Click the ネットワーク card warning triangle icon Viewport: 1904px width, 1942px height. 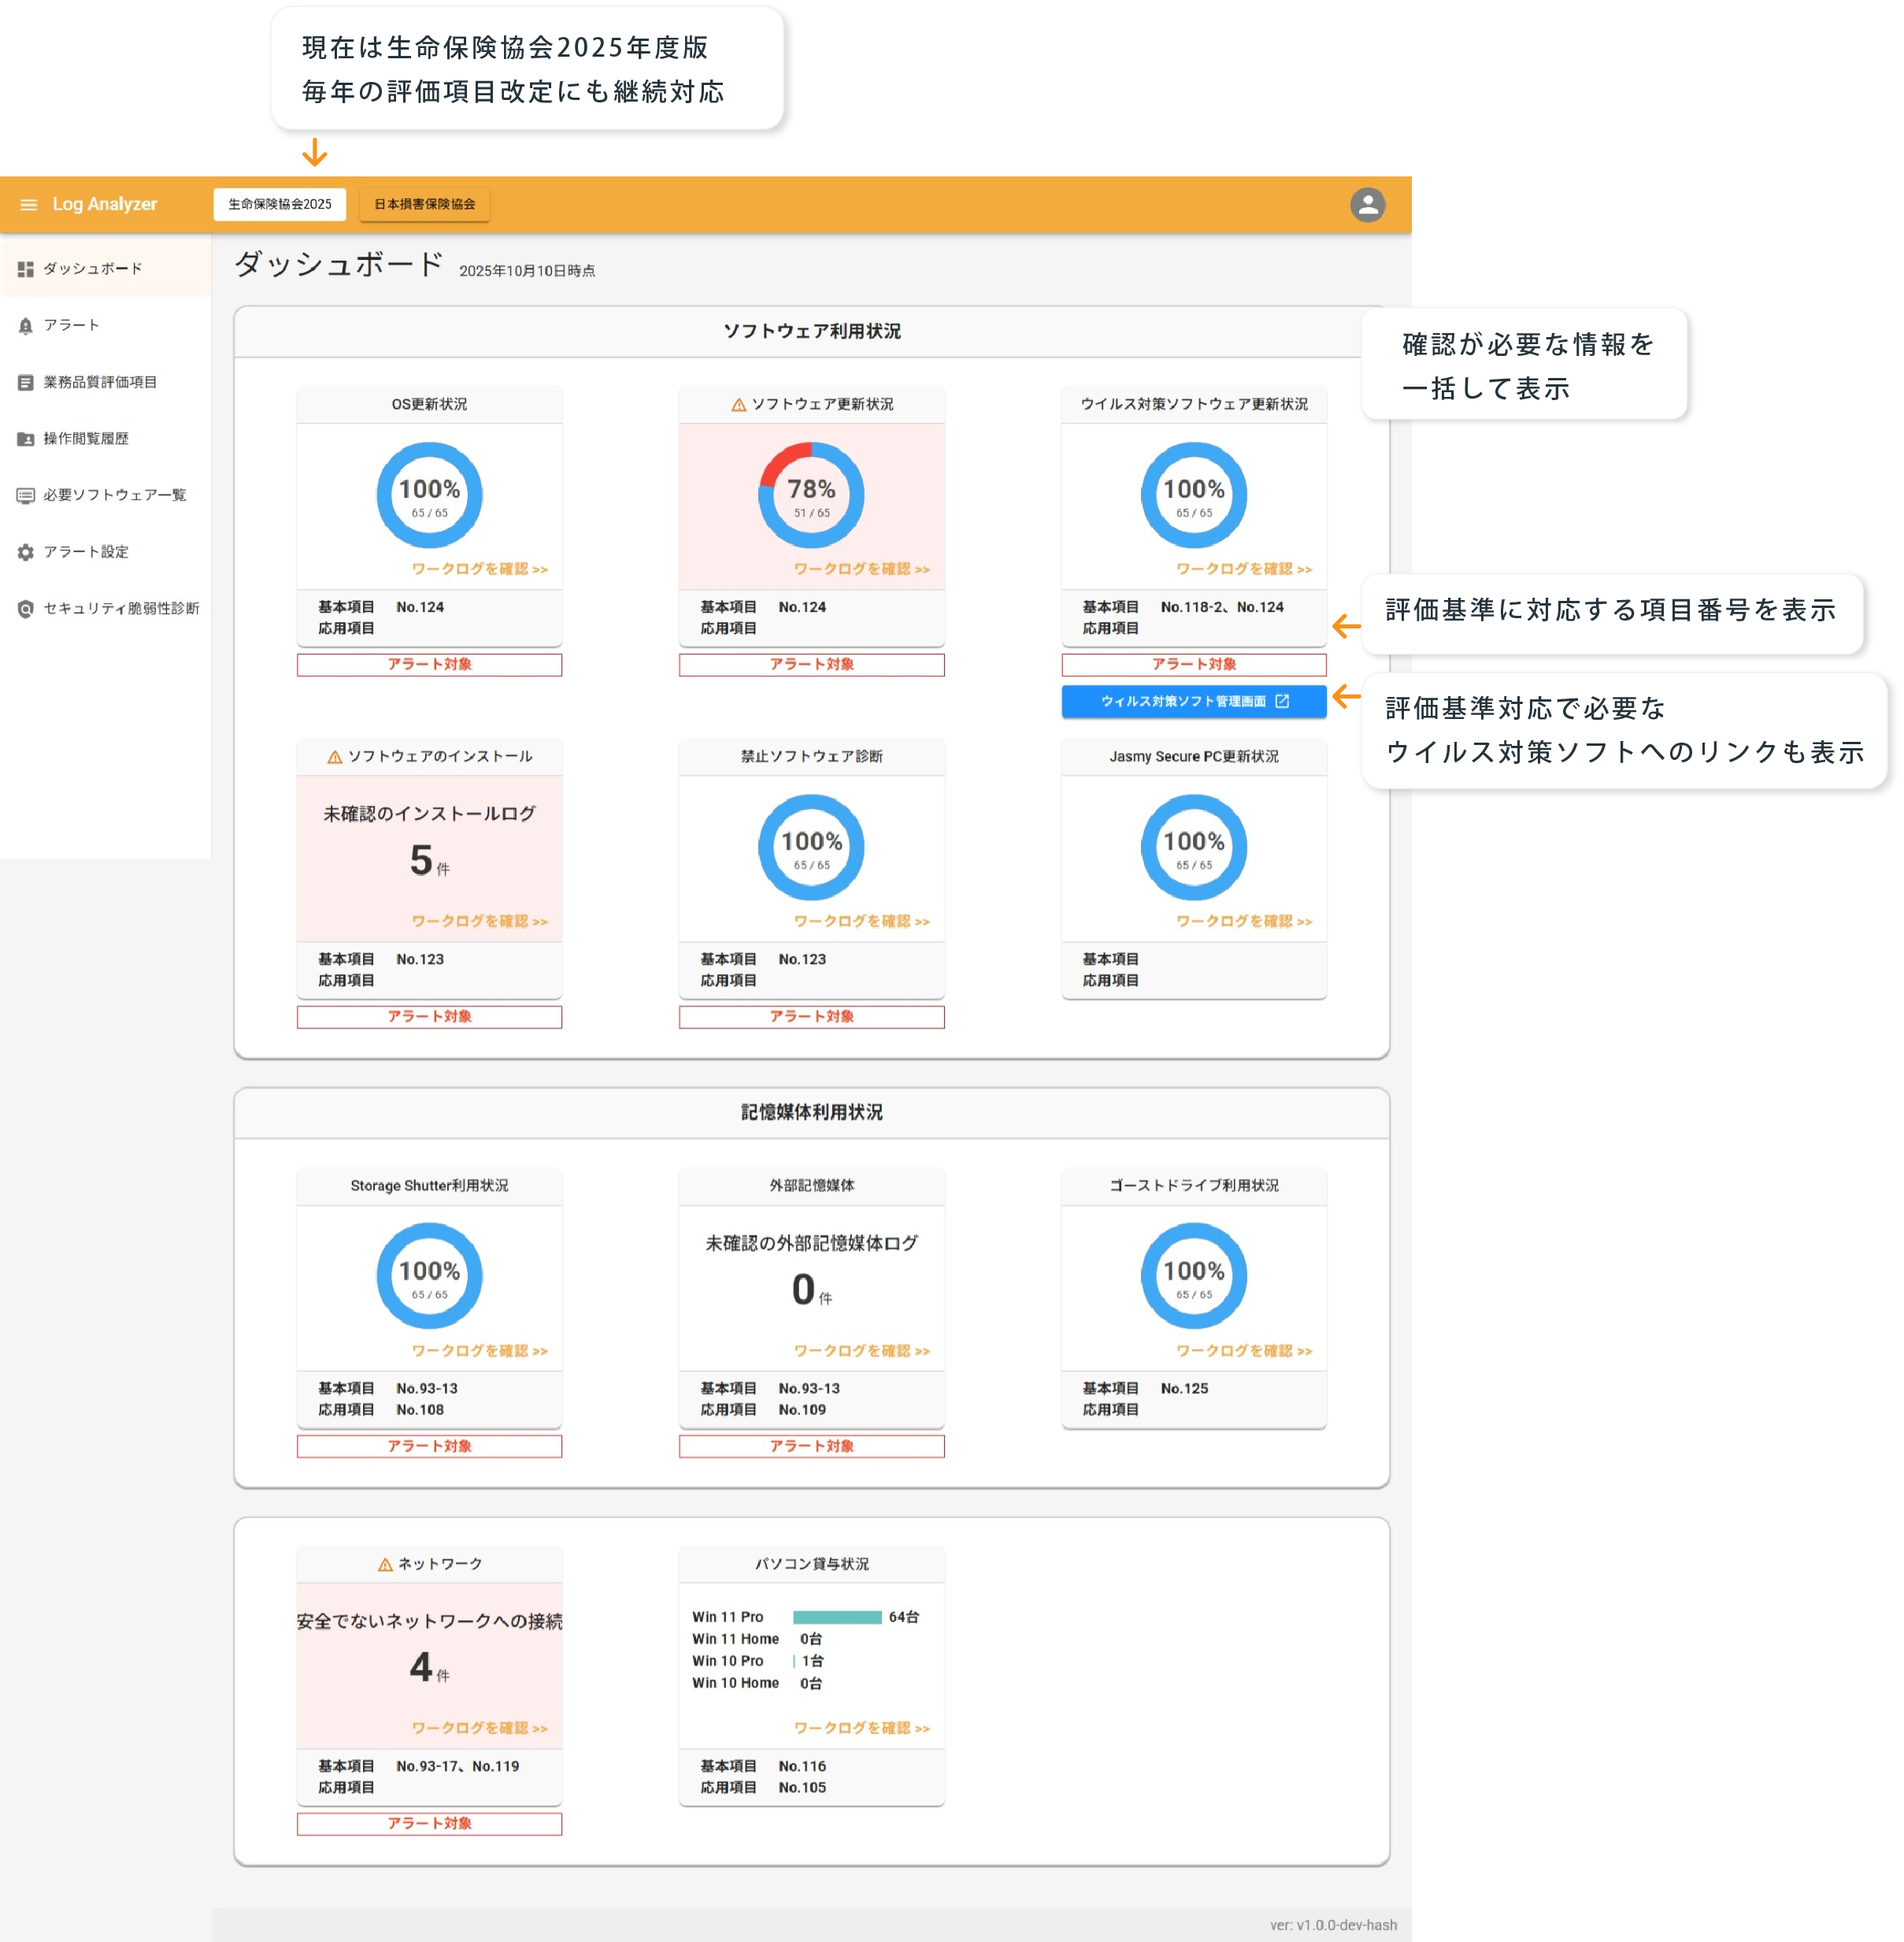(x=385, y=1564)
